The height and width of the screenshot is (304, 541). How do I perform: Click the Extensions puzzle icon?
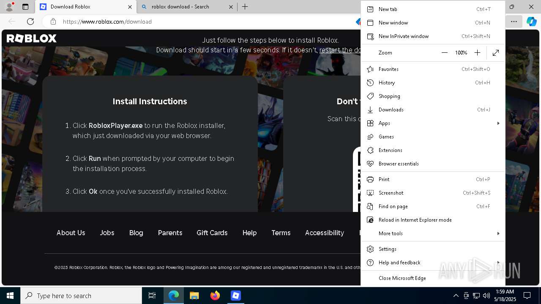[x=370, y=150]
